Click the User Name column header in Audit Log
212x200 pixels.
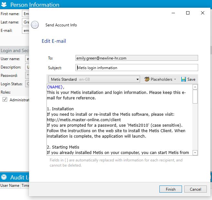(x=10, y=186)
